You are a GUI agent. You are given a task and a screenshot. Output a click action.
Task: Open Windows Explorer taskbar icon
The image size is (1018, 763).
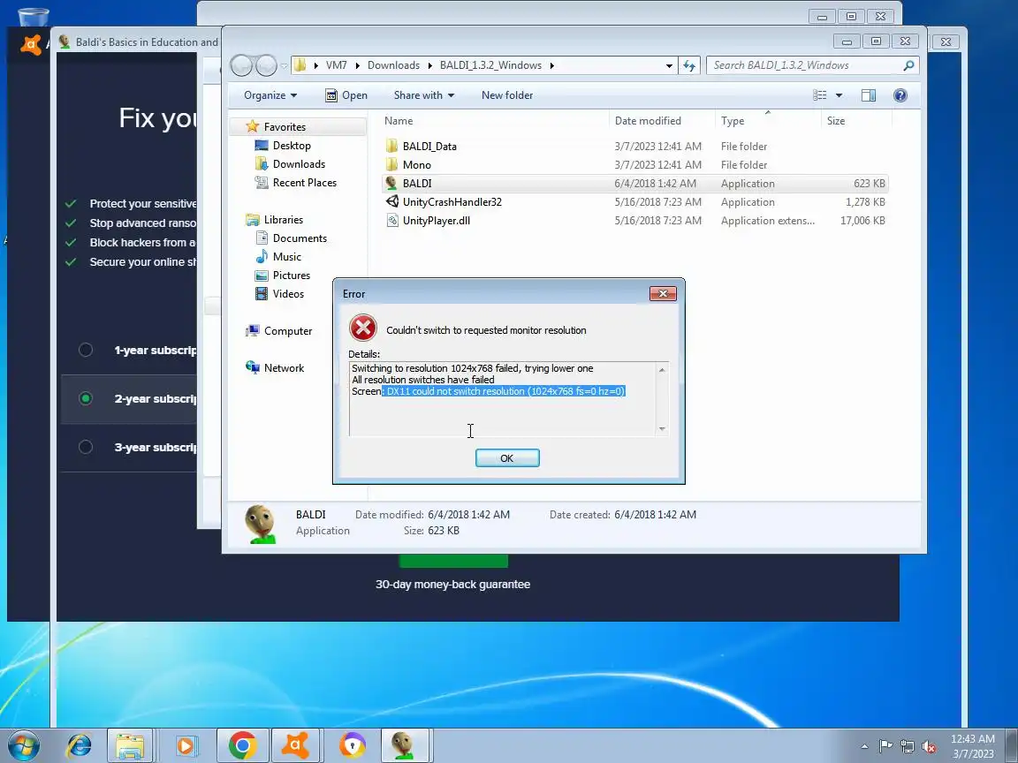pos(130,746)
